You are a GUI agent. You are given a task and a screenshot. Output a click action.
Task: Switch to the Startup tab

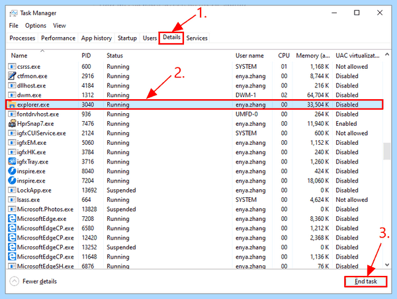point(127,38)
